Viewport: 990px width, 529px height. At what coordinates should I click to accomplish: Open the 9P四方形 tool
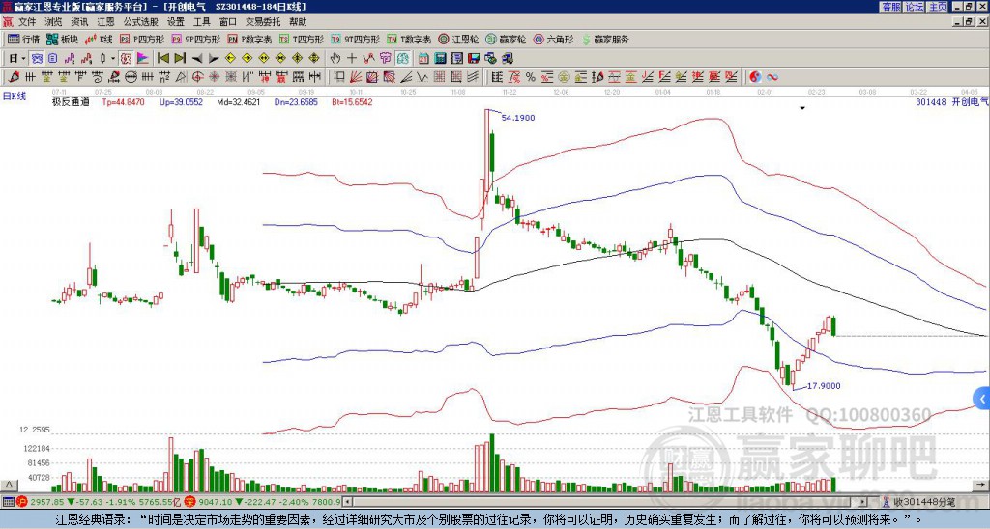click(x=195, y=39)
